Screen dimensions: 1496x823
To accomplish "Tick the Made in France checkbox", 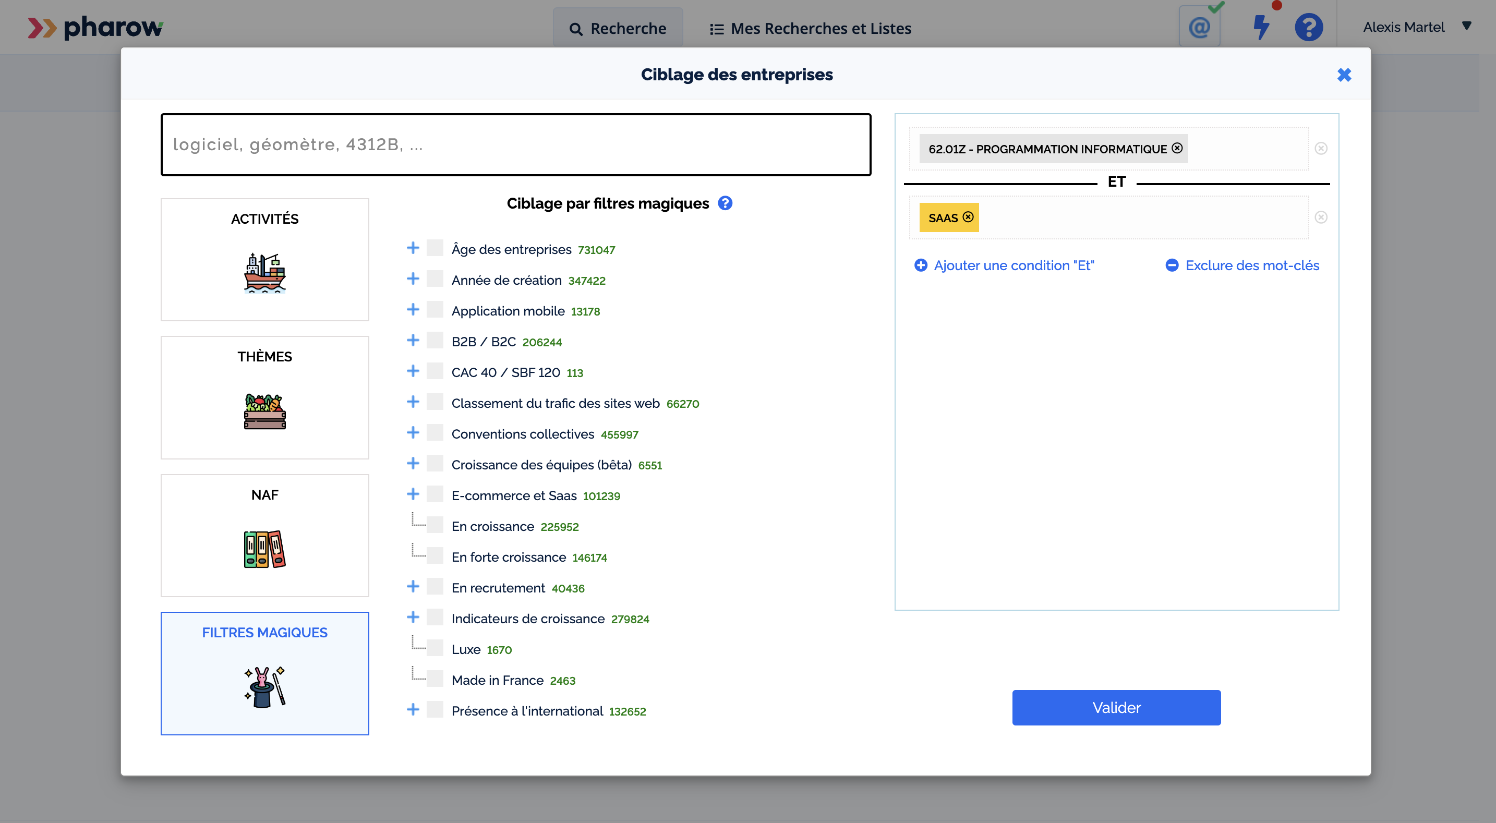I will coord(435,680).
